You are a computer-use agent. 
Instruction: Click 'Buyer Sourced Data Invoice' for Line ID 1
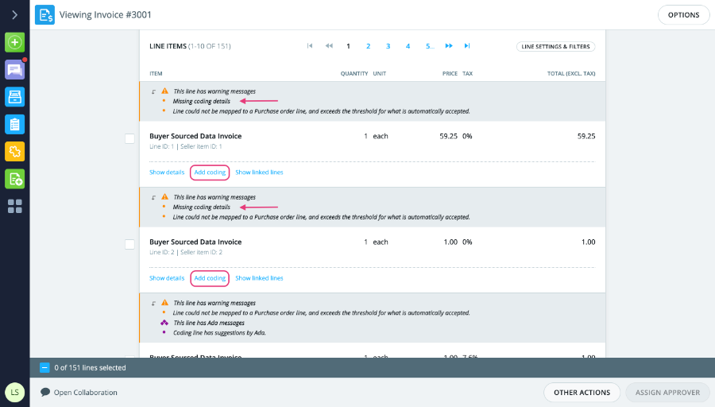[x=195, y=136]
